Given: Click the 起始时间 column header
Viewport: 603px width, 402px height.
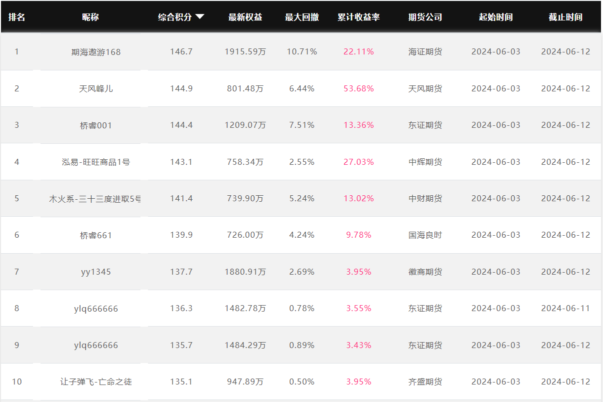Looking at the screenshot, I should (x=496, y=17).
